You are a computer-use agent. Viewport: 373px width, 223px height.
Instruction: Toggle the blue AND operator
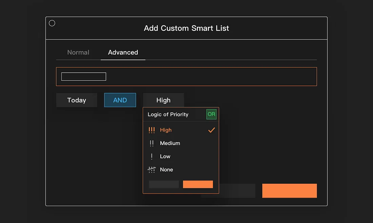120,100
